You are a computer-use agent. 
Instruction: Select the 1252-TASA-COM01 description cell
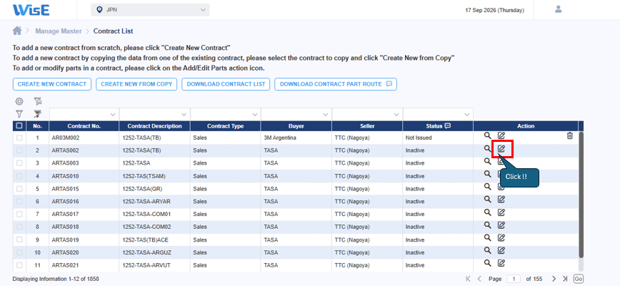(154, 215)
